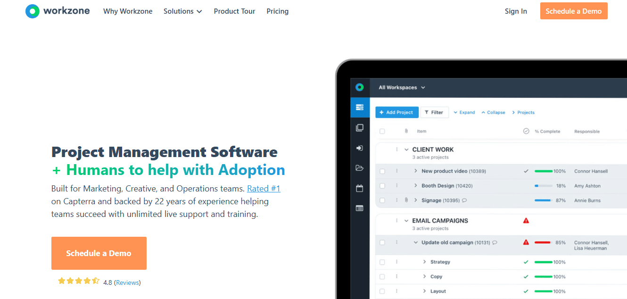Expand the Strategy task chevron
The image size is (627, 299).
click(x=425, y=262)
